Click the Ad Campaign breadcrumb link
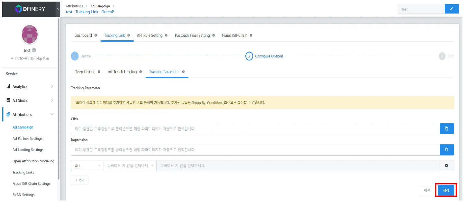This screenshot has width=464, height=203. (100, 6)
